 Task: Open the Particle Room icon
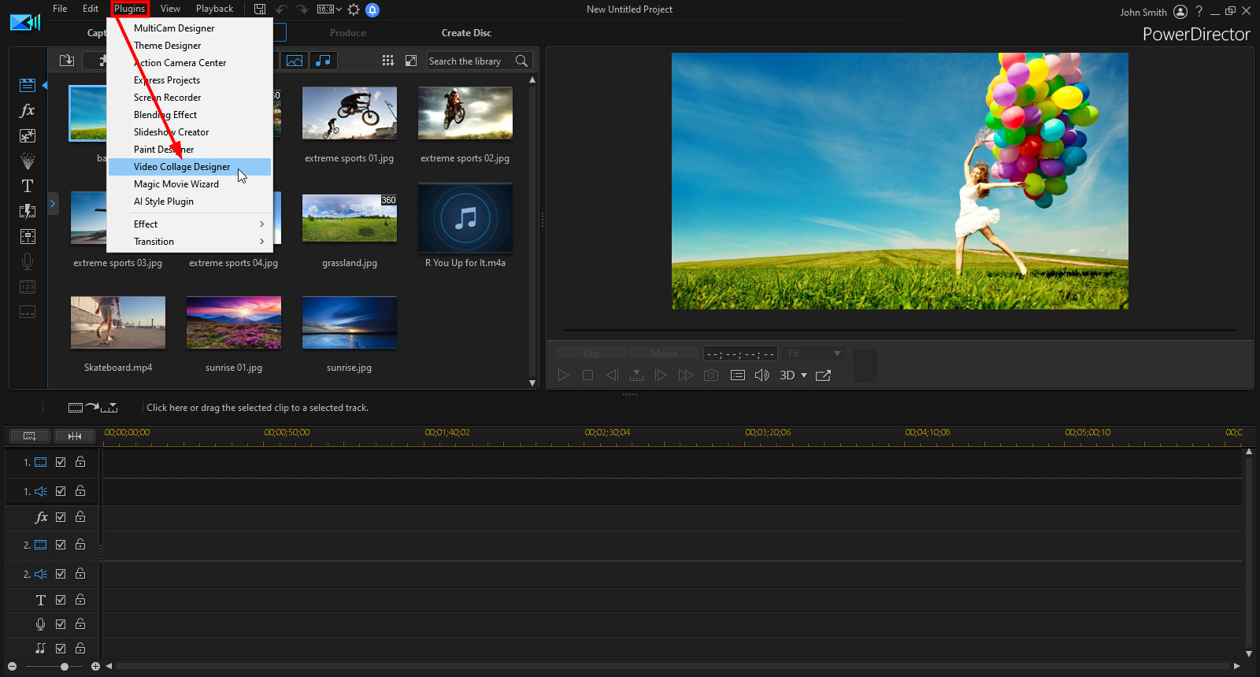(28, 161)
